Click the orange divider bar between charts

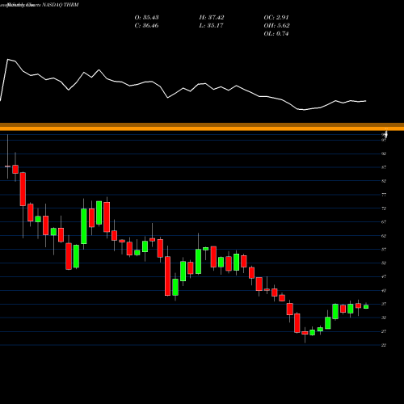click(202, 127)
